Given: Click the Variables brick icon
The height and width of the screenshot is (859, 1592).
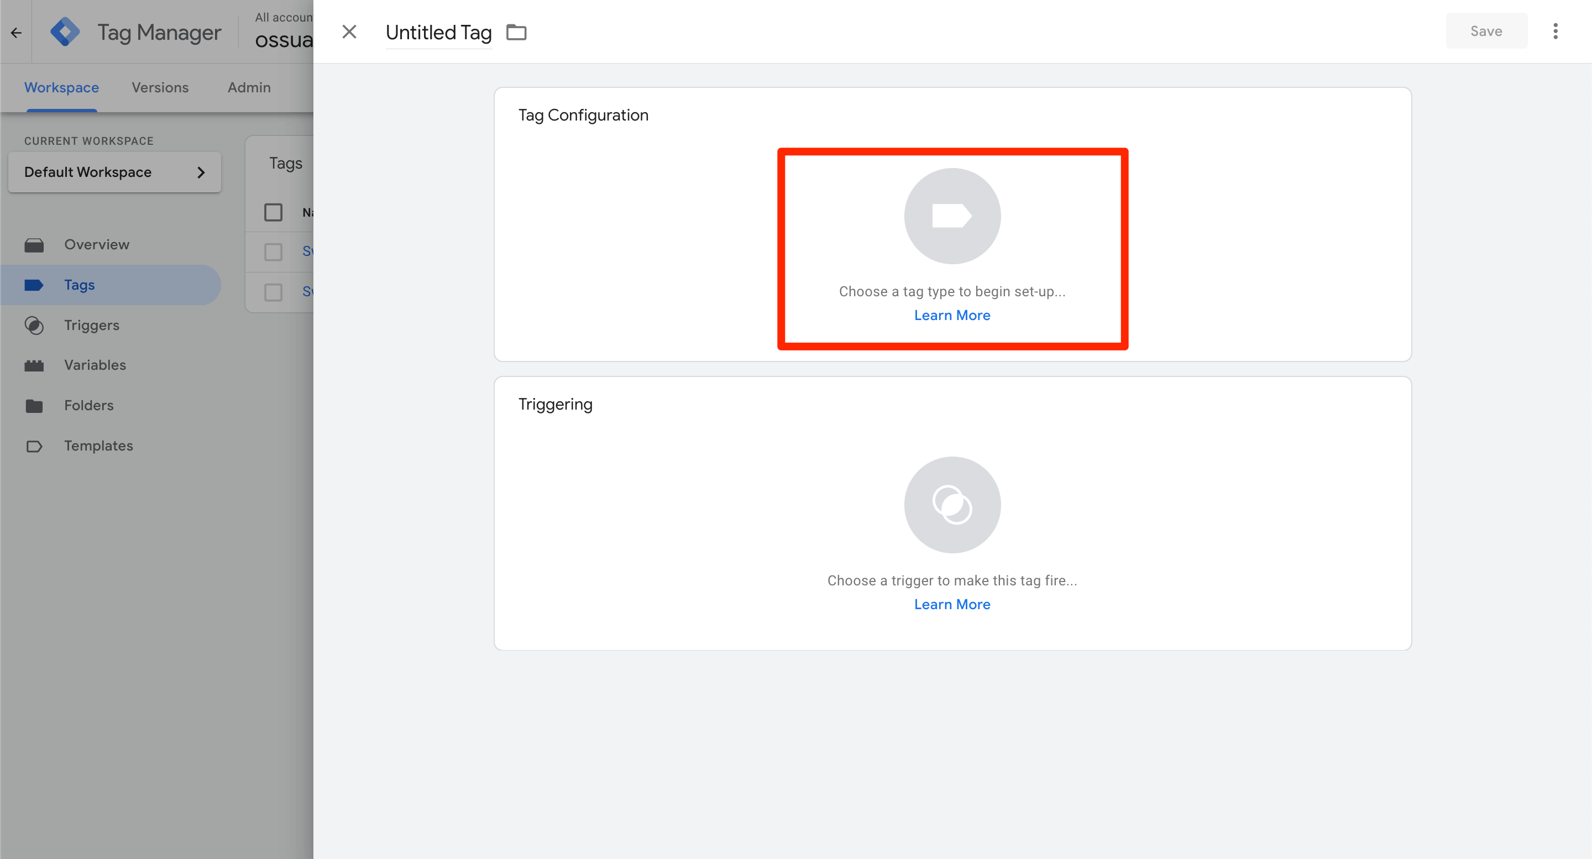Looking at the screenshot, I should click(35, 365).
